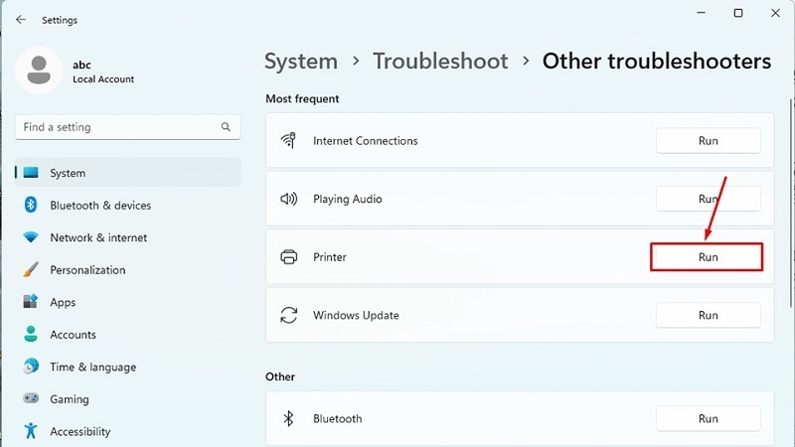
Task: Open Accessibility settings
Action: tap(128, 431)
